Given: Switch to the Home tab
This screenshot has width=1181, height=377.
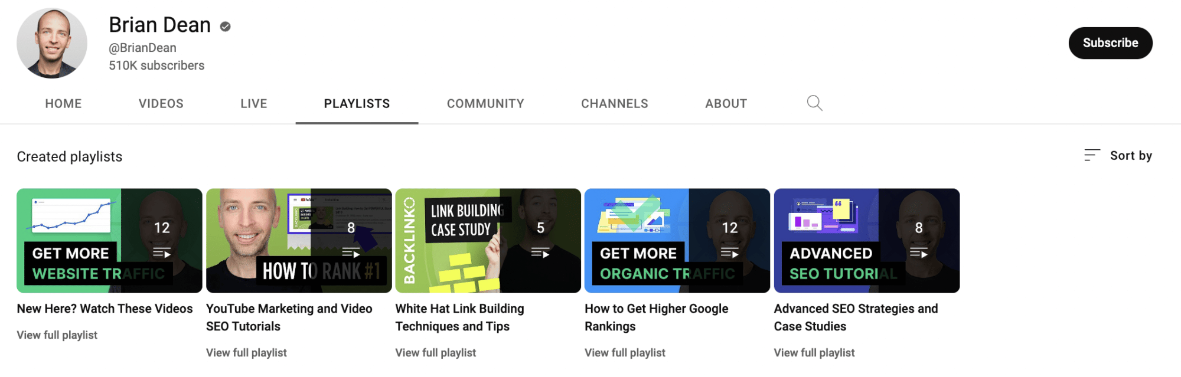Looking at the screenshot, I should [63, 104].
